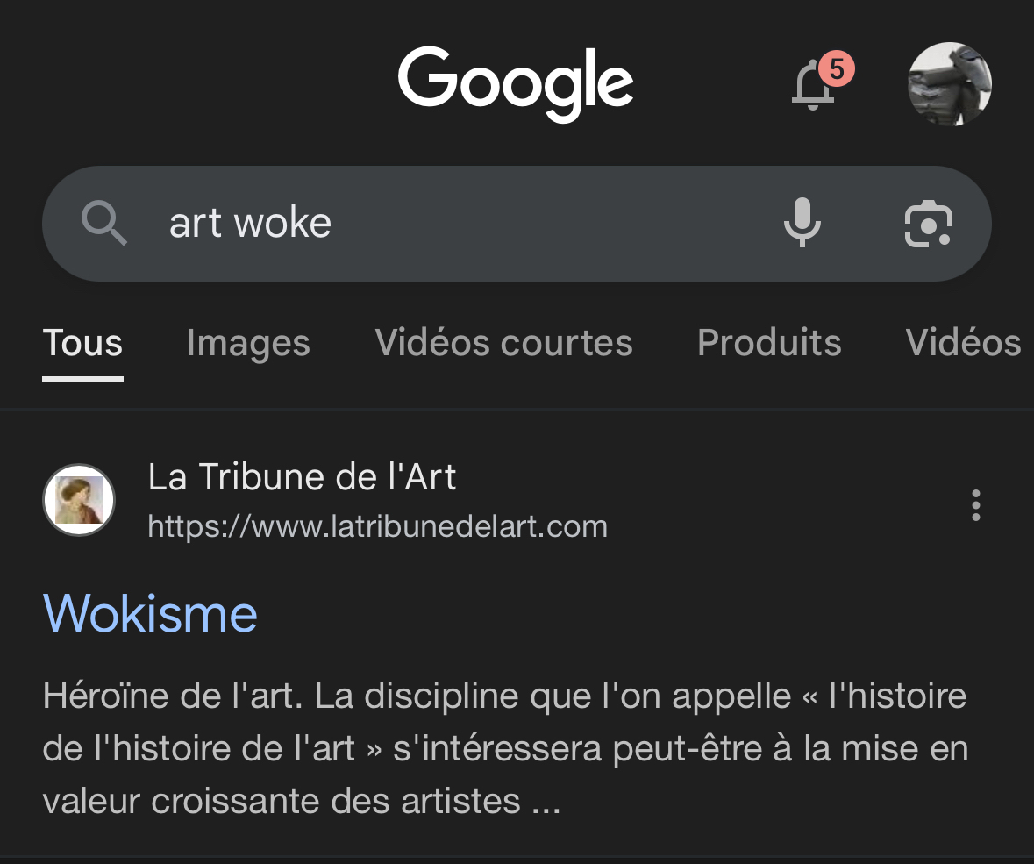Click the magnifying glass search icon

tap(104, 223)
